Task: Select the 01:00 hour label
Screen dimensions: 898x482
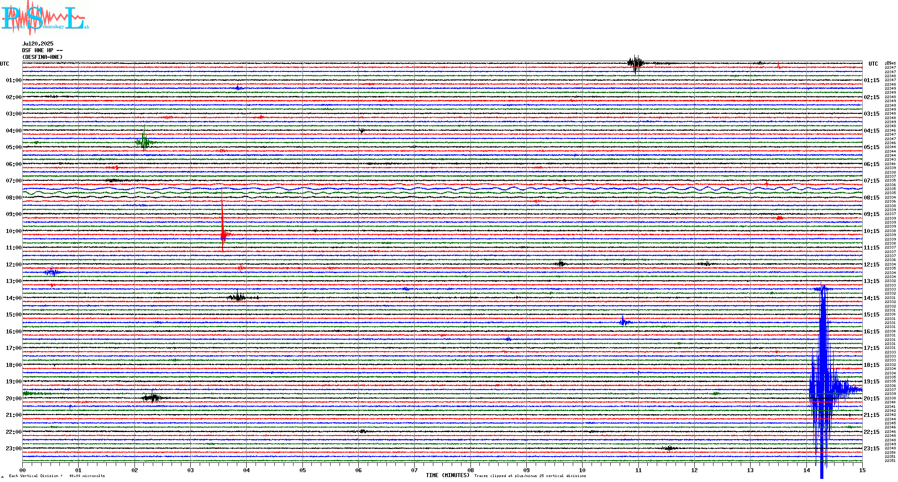Action: pyautogui.click(x=14, y=80)
